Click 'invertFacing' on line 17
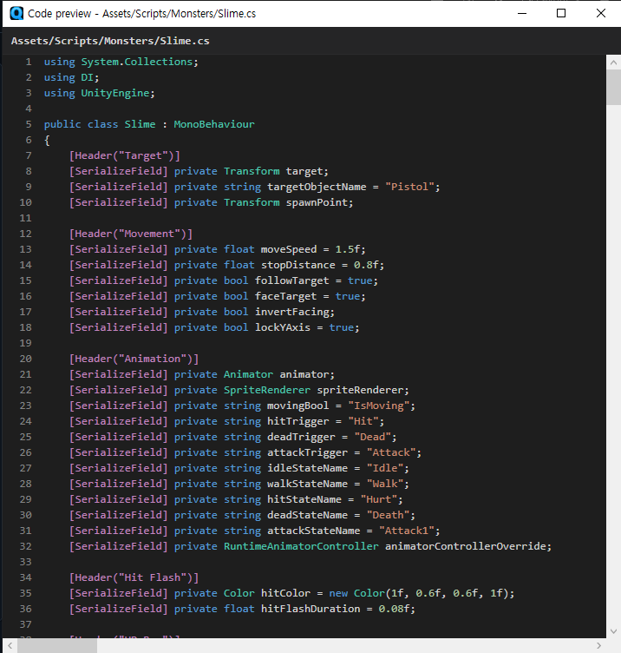The width and height of the screenshot is (621, 653). coord(291,312)
